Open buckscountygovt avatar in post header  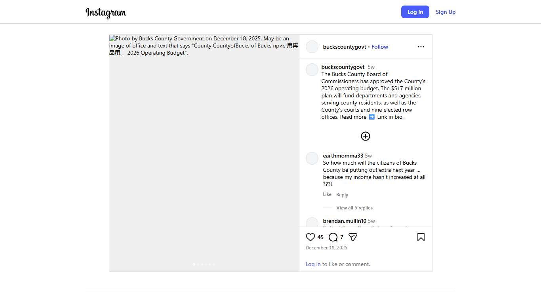point(312,47)
